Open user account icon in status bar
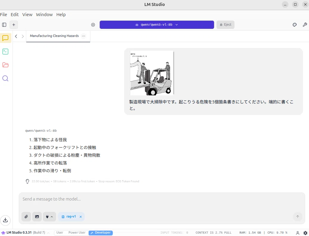The image size is (309, 236). (298, 233)
